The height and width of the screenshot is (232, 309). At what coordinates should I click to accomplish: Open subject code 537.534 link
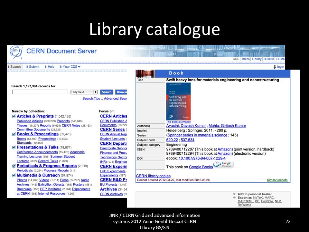(187, 140)
